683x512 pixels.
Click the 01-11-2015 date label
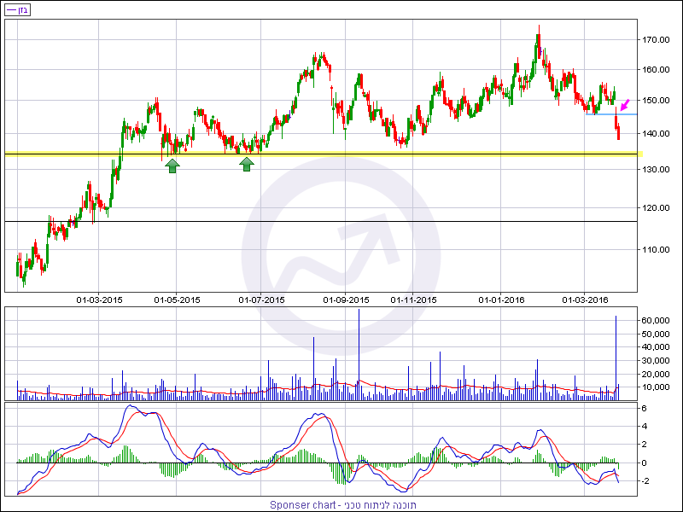(x=414, y=300)
